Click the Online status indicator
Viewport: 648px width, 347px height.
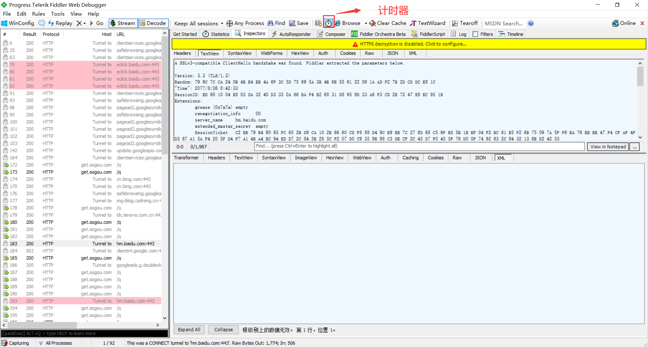pos(624,23)
